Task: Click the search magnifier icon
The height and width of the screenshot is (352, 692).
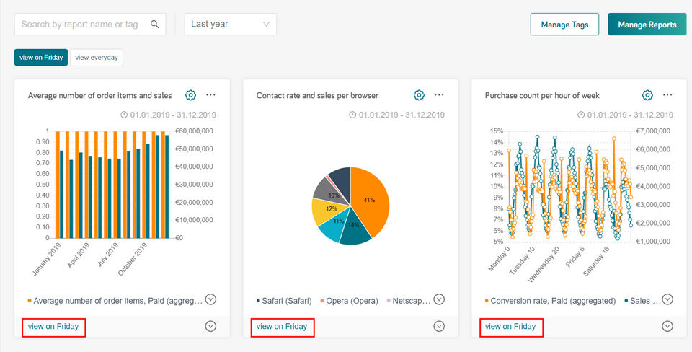Action: pos(155,24)
